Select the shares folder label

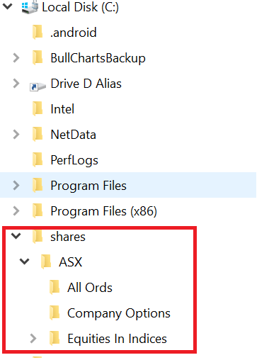(x=68, y=237)
